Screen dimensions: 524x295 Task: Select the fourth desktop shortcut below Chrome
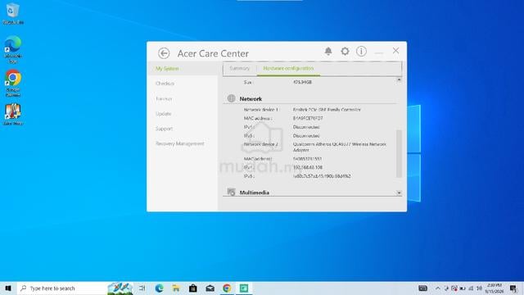[x=13, y=115]
